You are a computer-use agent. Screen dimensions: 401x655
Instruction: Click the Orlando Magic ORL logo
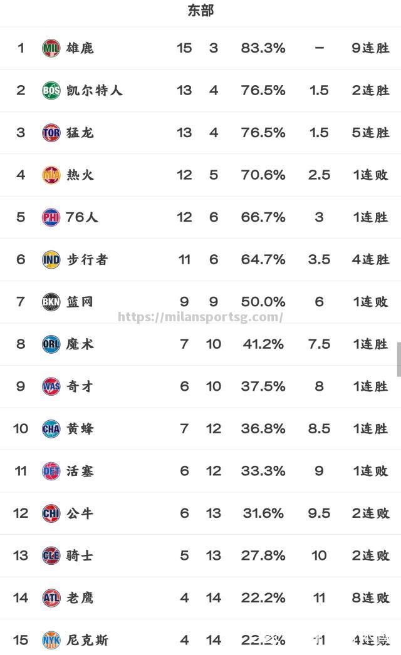pos(51,344)
